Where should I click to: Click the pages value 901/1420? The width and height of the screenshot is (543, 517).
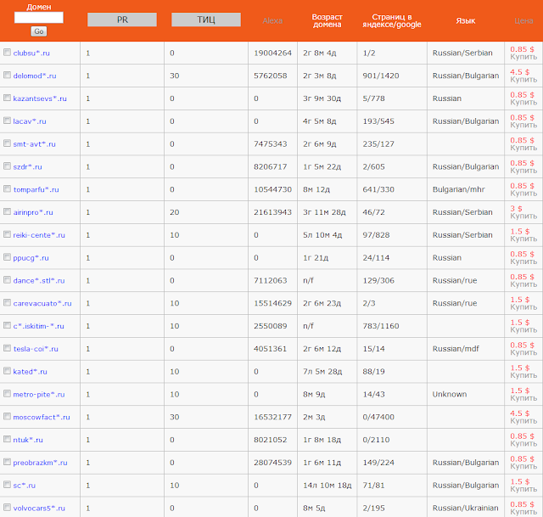pyautogui.click(x=381, y=76)
